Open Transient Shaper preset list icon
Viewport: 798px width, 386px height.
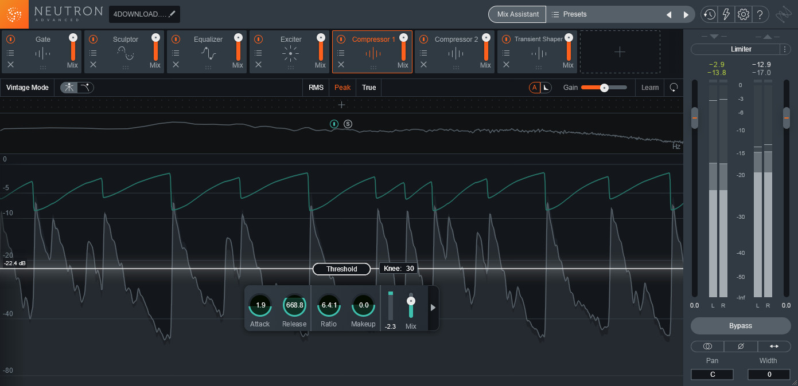point(506,53)
